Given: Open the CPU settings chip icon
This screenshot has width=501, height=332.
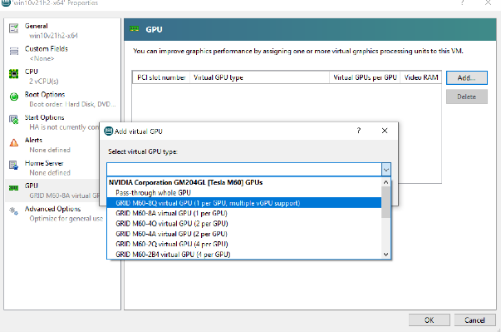Looking at the screenshot, I should click(x=14, y=74).
